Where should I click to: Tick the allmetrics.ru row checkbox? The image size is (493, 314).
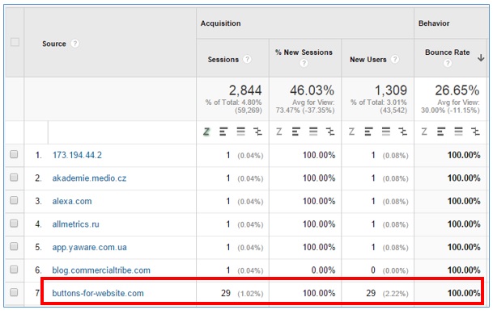point(14,223)
